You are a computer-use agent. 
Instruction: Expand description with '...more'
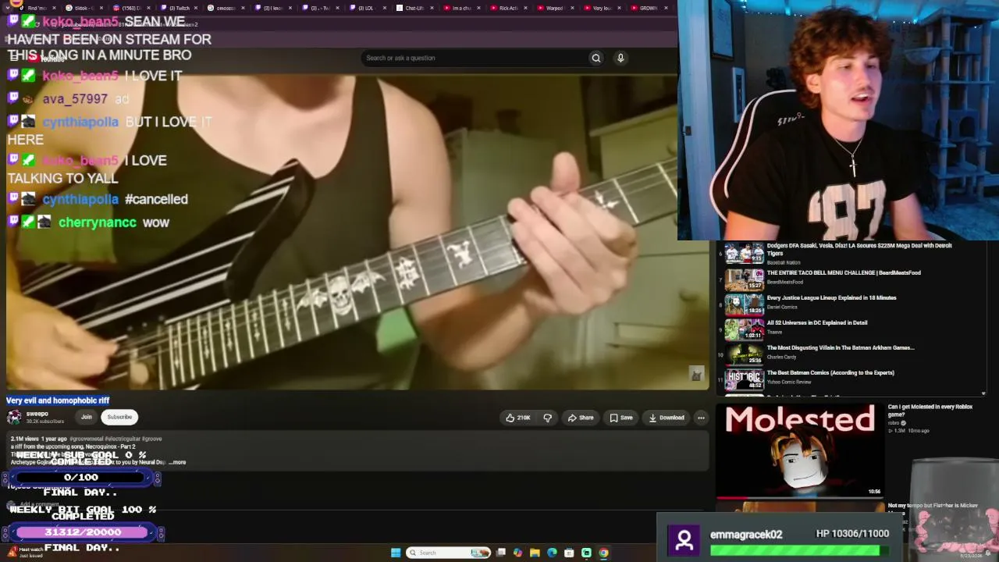click(177, 462)
